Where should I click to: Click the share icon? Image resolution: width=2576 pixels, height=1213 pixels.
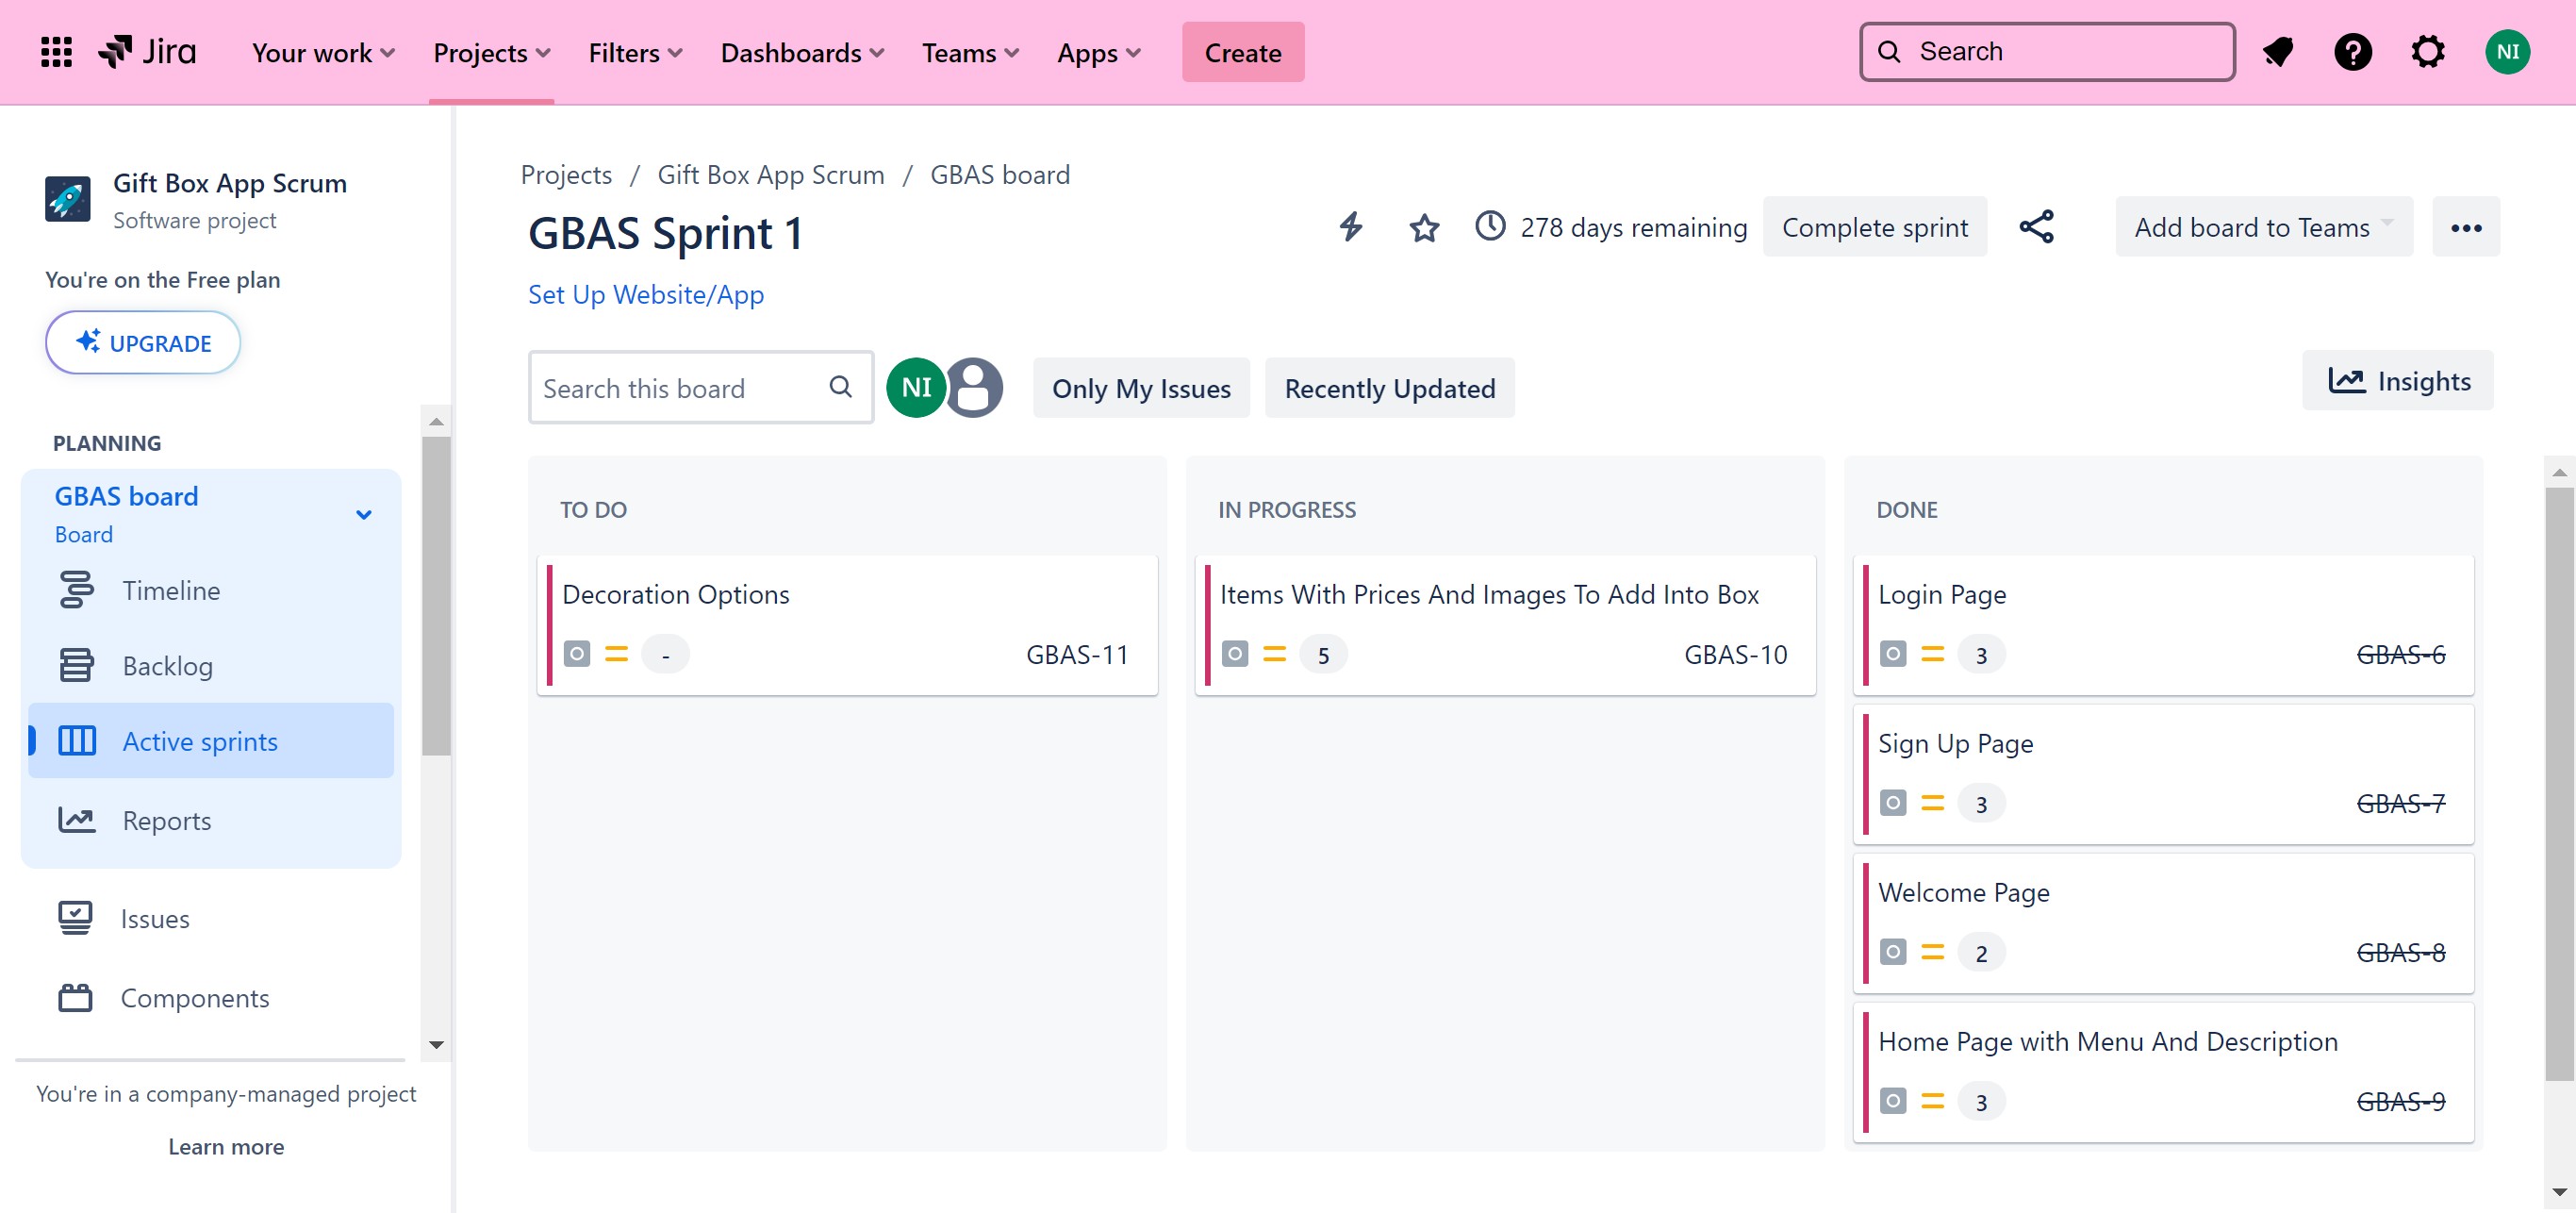[2036, 227]
